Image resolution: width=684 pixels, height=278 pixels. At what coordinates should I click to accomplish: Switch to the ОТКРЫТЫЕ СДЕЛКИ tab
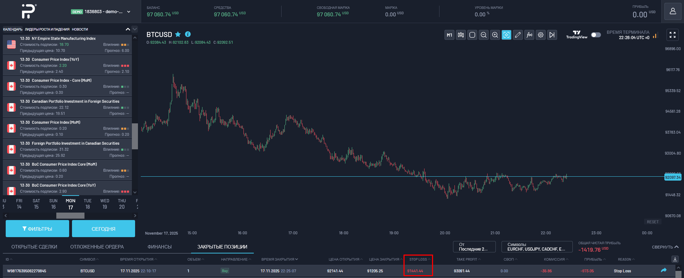pyautogui.click(x=34, y=247)
